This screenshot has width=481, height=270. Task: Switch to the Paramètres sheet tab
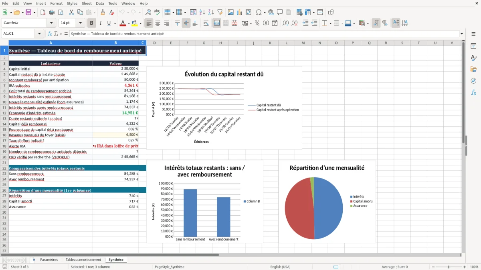[49, 260]
